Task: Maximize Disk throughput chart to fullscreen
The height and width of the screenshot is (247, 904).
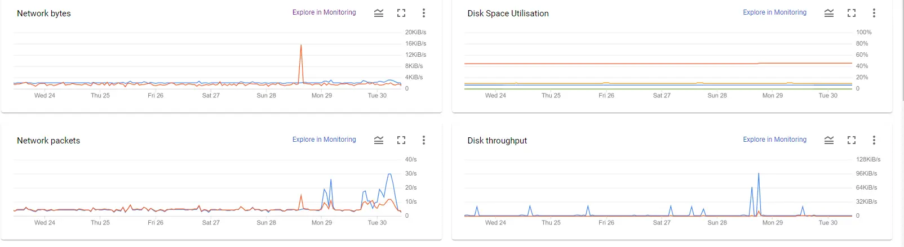Action: (852, 140)
